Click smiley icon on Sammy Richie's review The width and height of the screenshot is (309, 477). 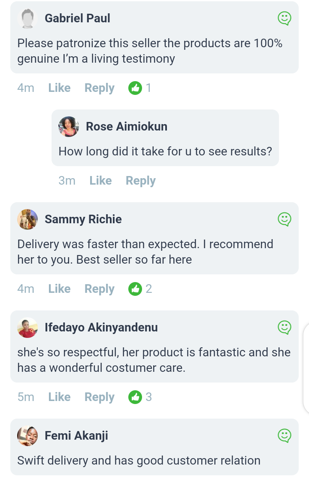[285, 219]
